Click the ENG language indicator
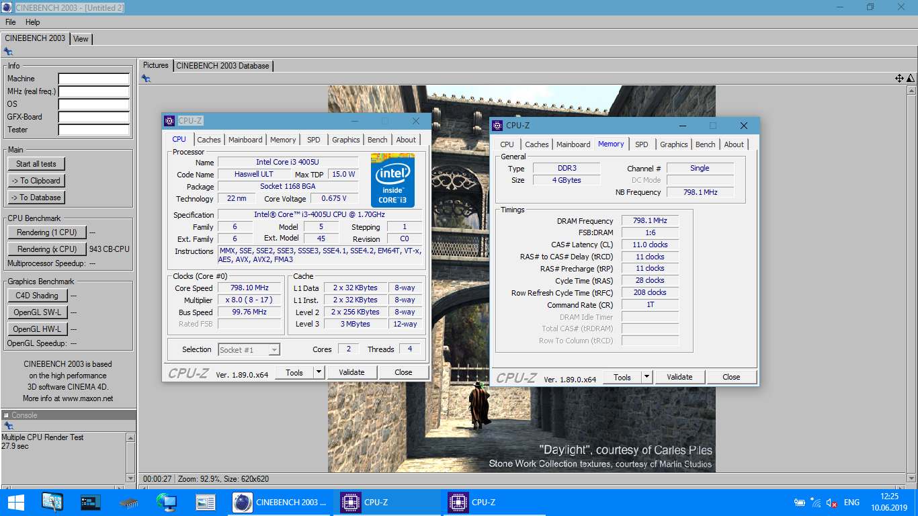This screenshot has height=516, width=918. coord(851,503)
